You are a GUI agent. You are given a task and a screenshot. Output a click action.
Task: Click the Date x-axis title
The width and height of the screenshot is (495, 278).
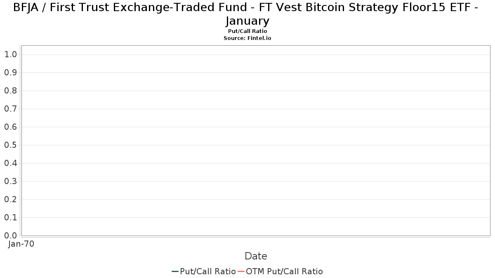[256, 256]
